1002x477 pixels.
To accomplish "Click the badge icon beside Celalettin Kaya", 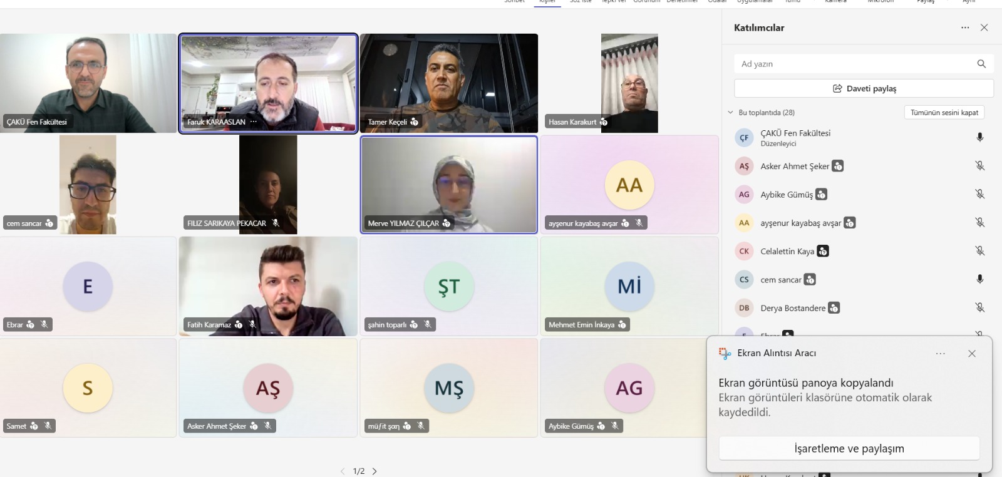I will (823, 252).
